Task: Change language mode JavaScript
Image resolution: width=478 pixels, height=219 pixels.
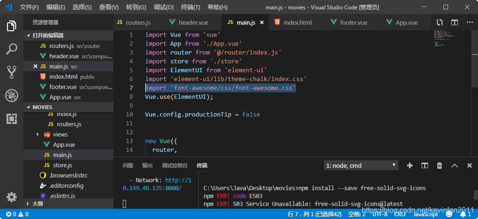Action: point(426,214)
